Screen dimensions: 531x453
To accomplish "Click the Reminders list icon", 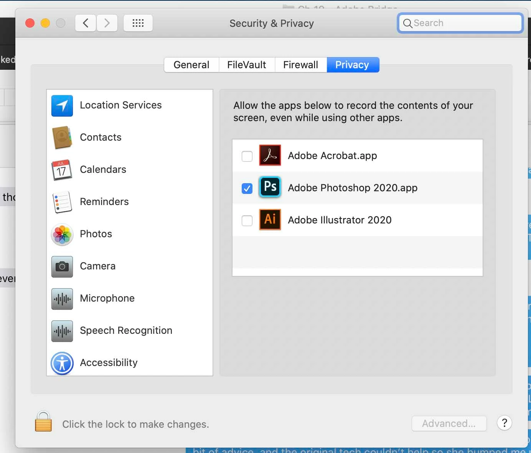I will coord(62,202).
